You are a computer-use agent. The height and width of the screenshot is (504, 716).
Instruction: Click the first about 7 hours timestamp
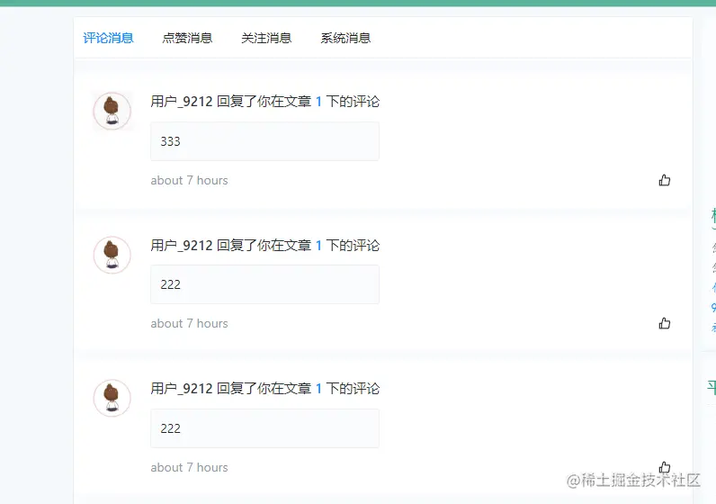point(189,181)
